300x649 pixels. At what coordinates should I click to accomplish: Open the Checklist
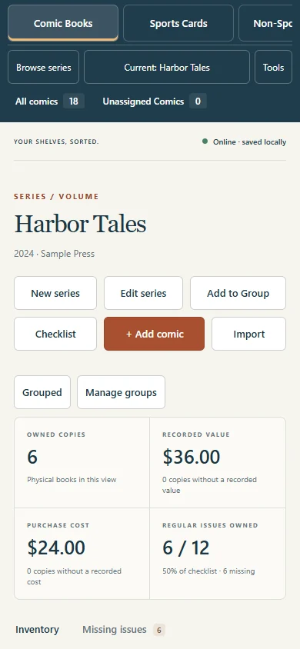(x=55, y=334)
